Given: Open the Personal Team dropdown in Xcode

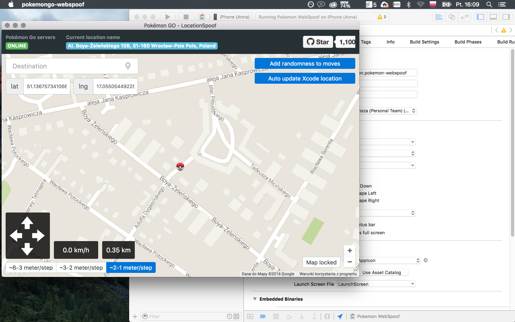Looking at the screenshot, I should (388, 111).
